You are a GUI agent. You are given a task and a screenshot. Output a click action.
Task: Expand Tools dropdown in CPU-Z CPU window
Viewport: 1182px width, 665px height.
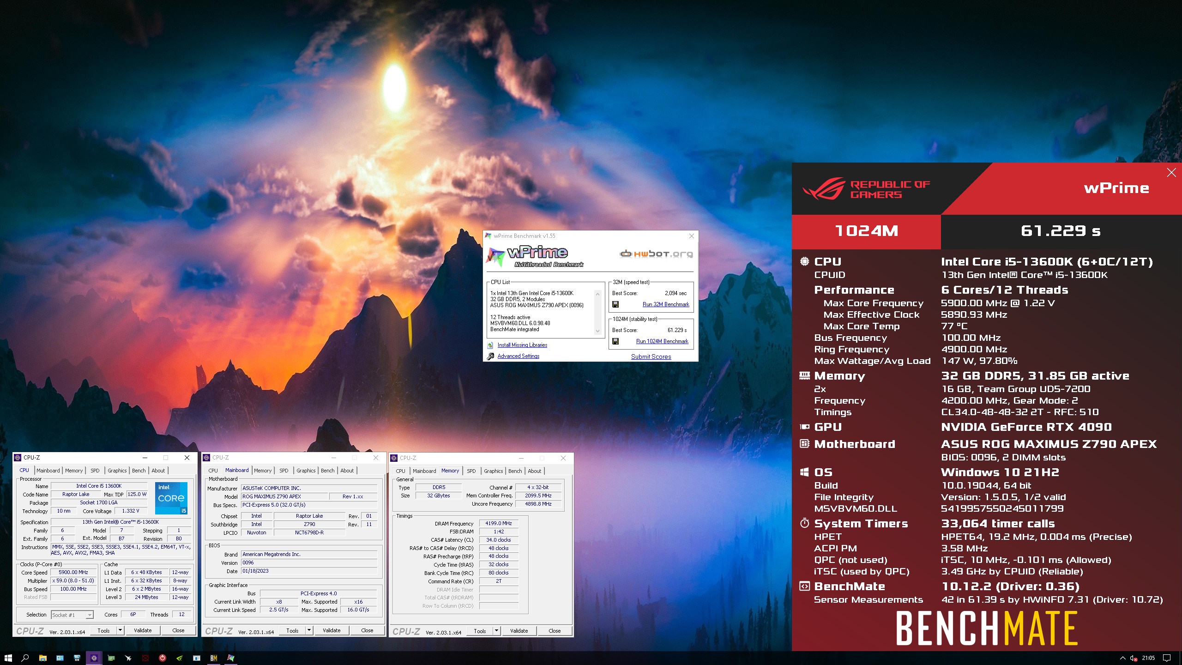121,630
